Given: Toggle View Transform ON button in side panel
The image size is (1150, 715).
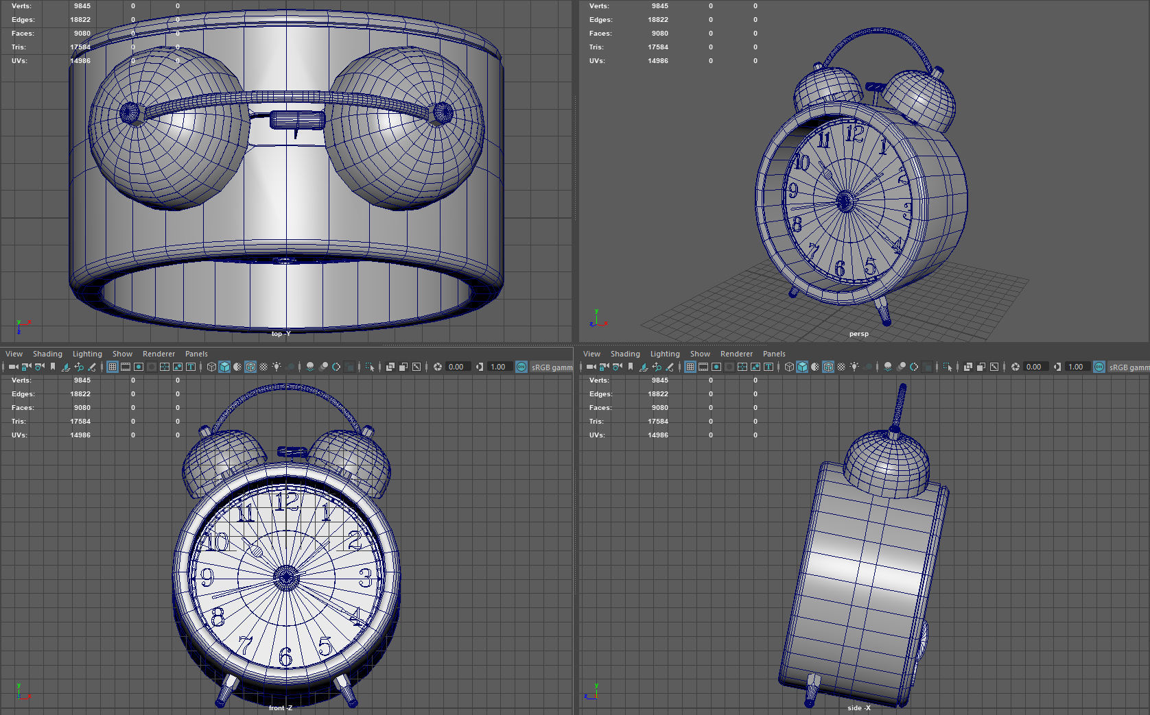Looking at the screenshot, I should 1098,367.
